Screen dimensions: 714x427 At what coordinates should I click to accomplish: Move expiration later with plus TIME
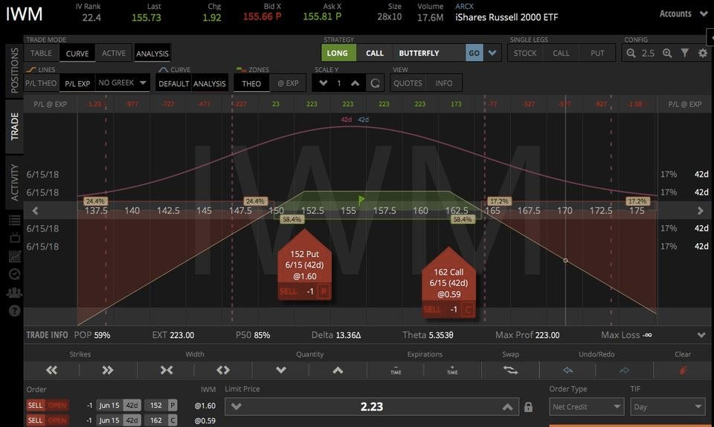click(x=452, y=370)
